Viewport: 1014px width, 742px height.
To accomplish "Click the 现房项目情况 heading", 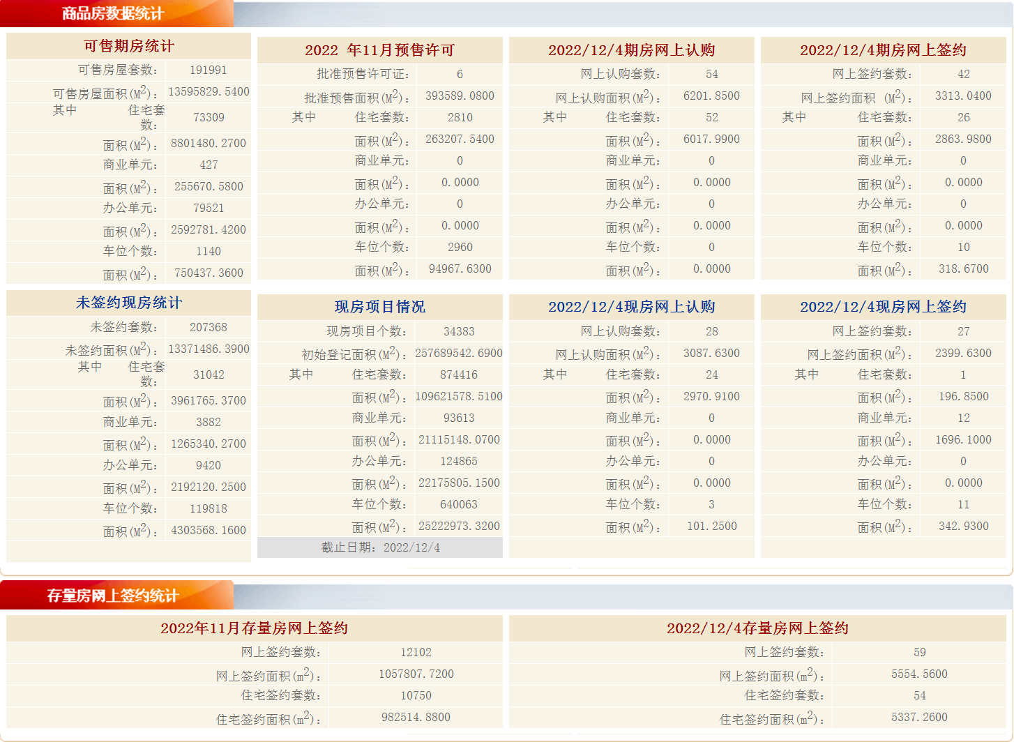I will click(x=380, y=307).
